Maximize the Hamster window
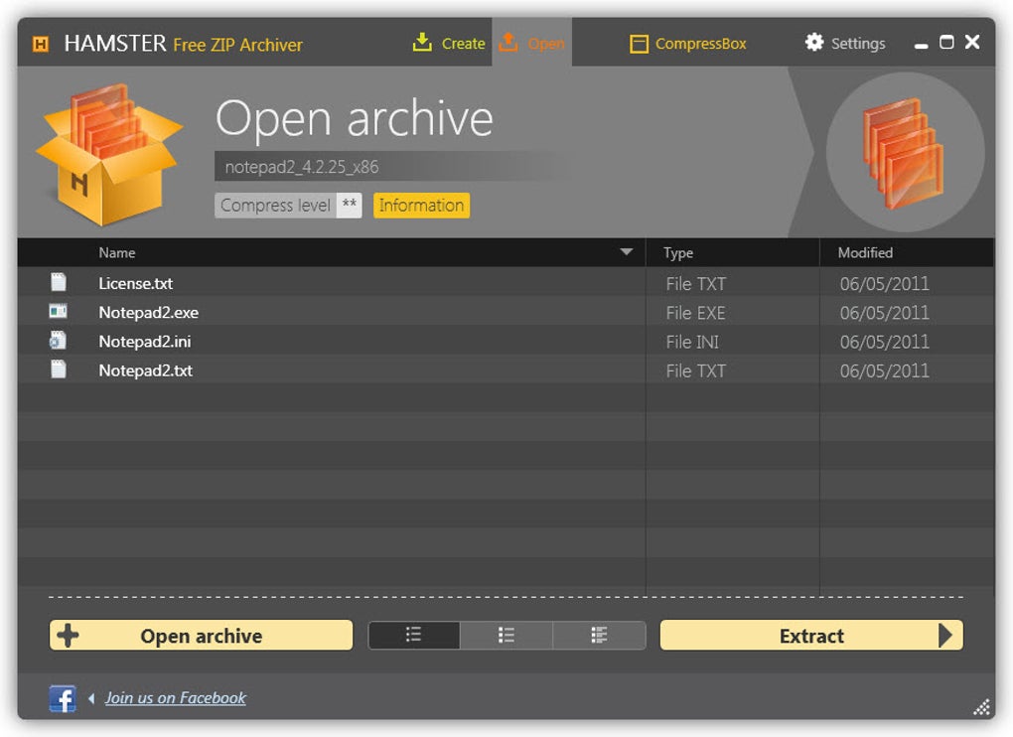 pyautogui.click(x=946, y=42)
